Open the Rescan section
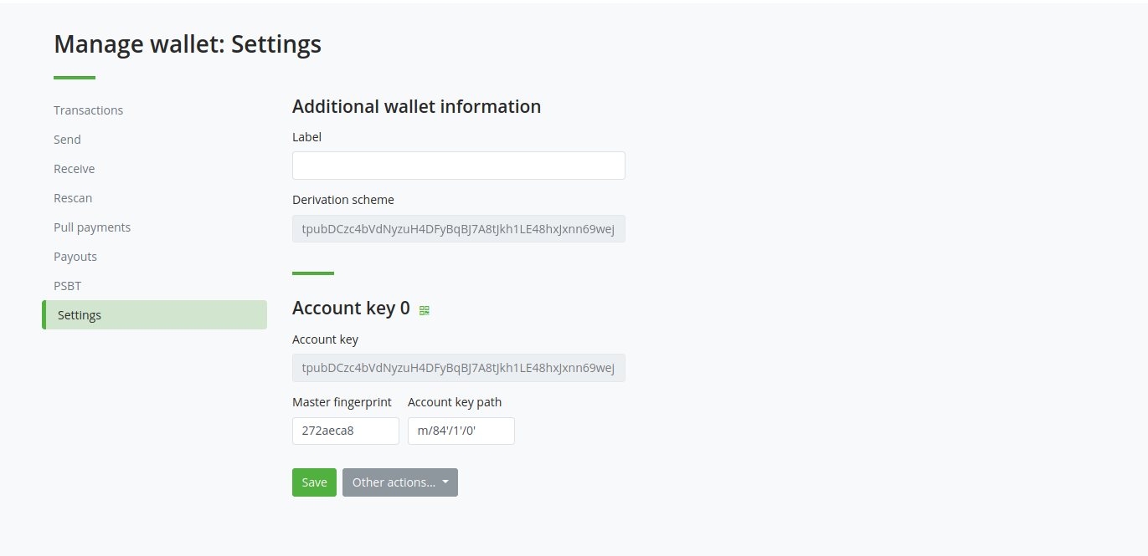1148x556 pixels. 72,197
